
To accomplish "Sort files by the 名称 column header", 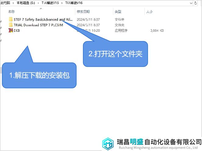I will coord(12,12).
